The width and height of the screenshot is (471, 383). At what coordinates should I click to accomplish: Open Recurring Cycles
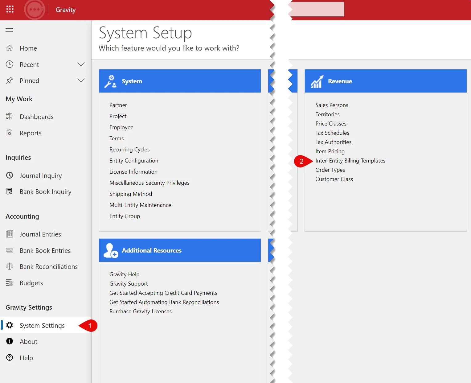click(x=129, y=150)
